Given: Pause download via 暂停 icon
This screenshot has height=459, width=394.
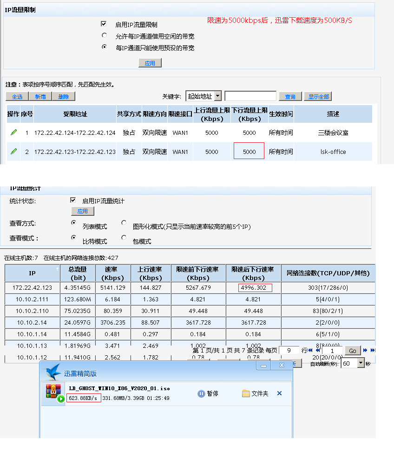Looking at the screenshot, I should point(201,393).
